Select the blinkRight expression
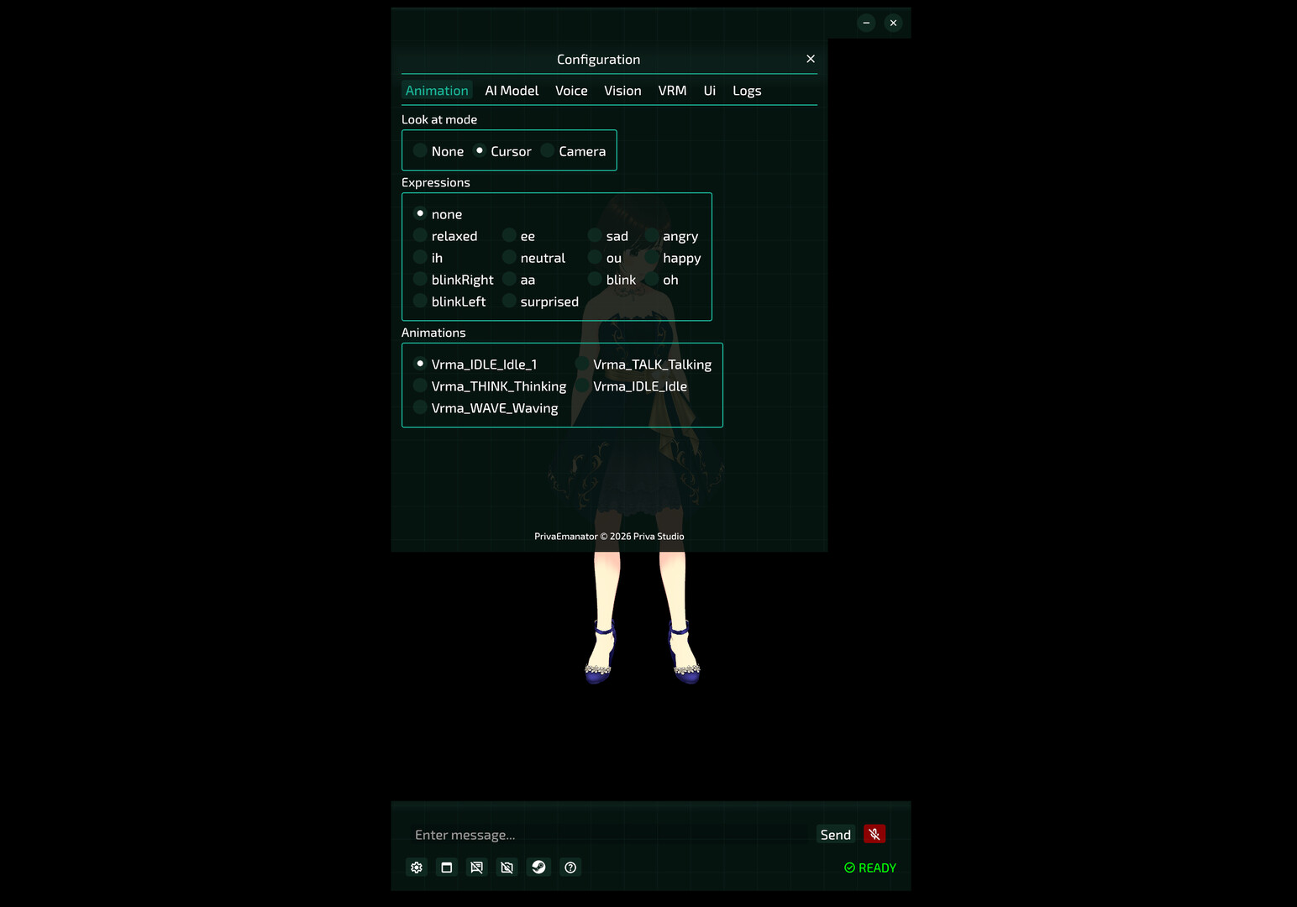 tap(454, 280)
